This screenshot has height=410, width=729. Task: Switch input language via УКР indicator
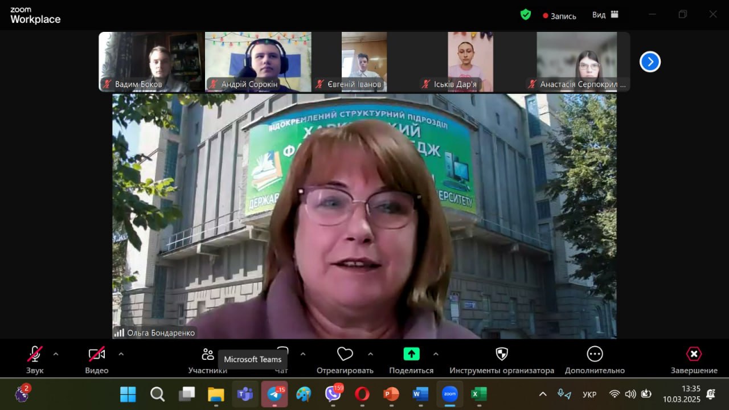[x=589, y=394]
